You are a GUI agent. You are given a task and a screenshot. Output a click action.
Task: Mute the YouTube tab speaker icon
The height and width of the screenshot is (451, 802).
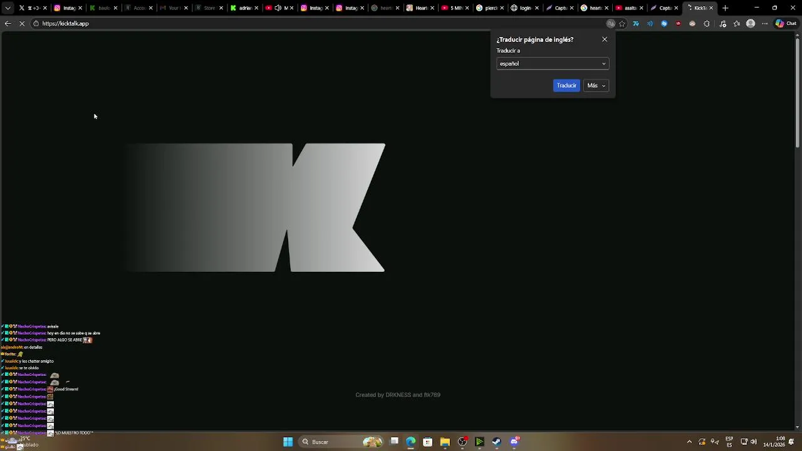tap(278, 8)
